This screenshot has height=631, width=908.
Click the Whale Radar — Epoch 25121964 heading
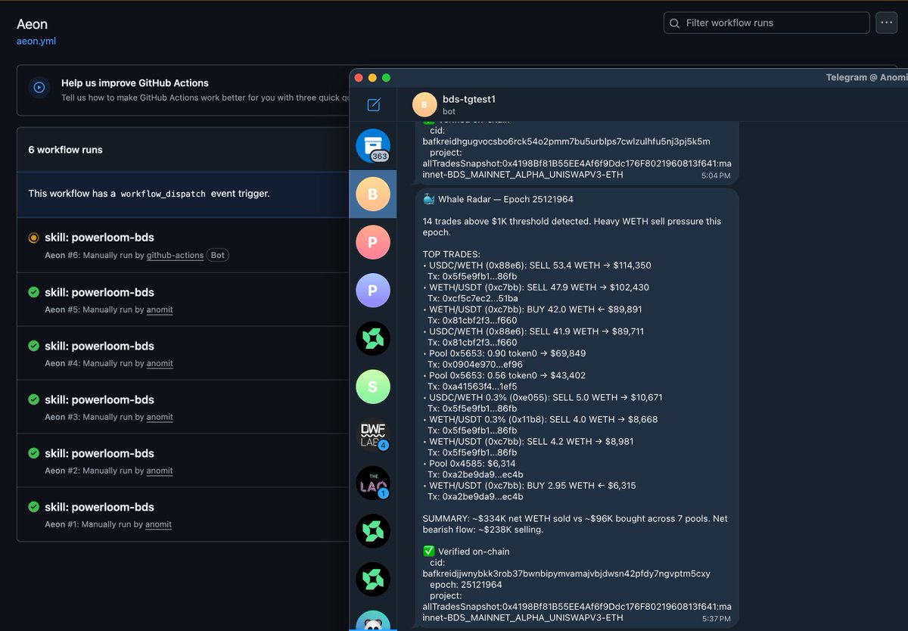point(498,200)
